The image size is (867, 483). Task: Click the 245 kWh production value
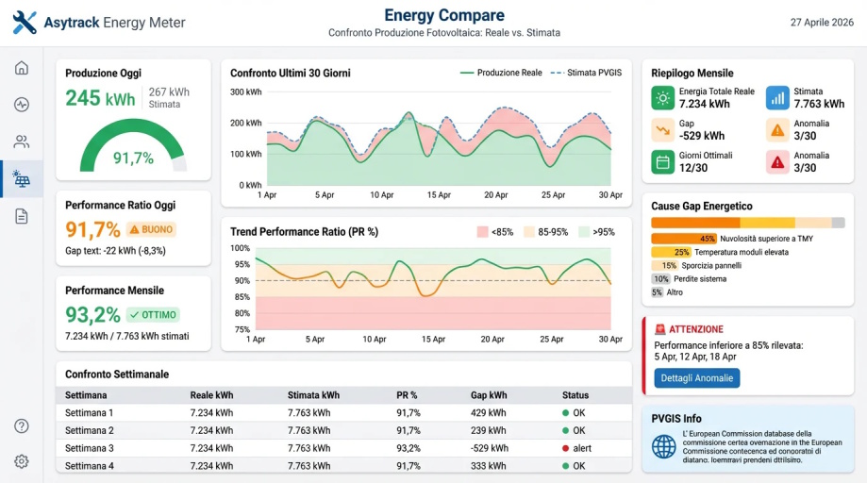click(100, 98)
